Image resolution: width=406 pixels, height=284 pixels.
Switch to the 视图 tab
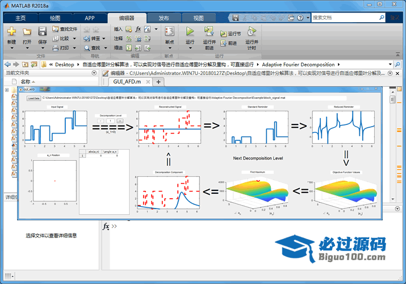[x=198, y=18]
